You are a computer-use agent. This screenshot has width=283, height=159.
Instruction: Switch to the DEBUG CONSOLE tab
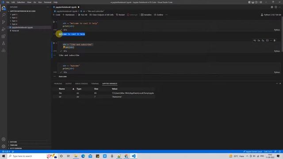(81, 83)
